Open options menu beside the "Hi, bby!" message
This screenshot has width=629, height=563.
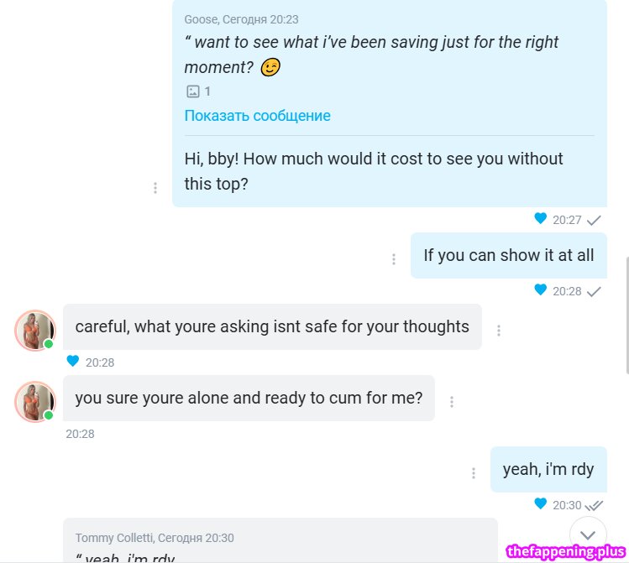pos(155,188)
